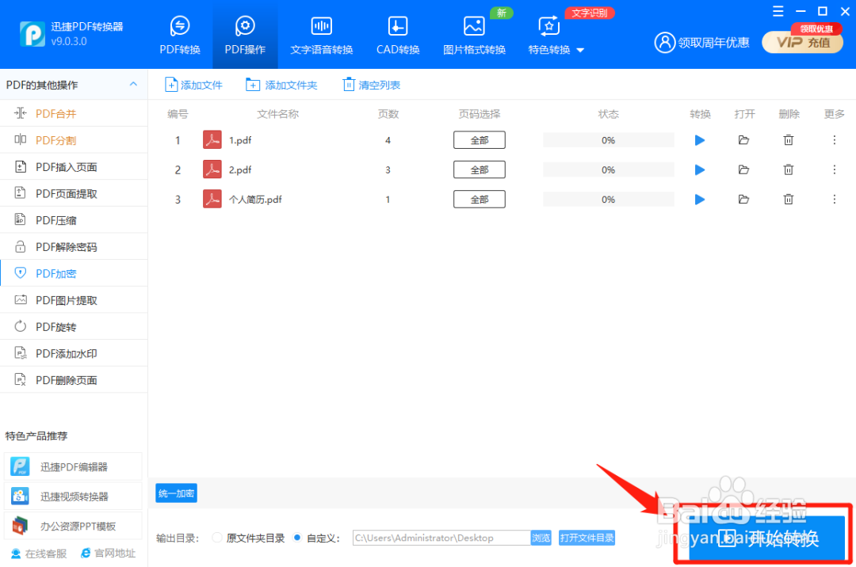Click 页码选择 column header

pos(480,114)
